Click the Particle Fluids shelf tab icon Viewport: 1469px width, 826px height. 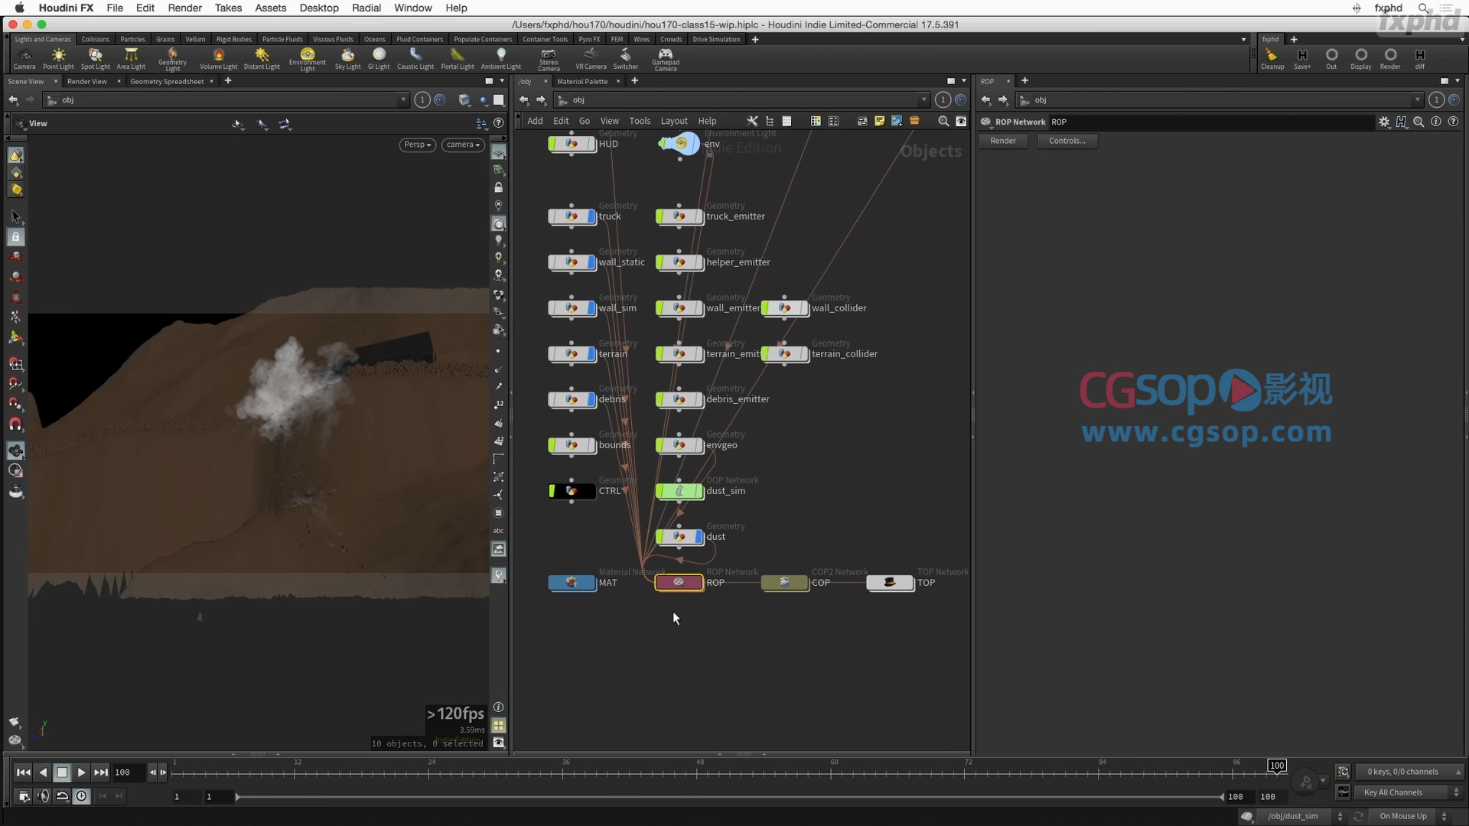click(x=282, y=38)
